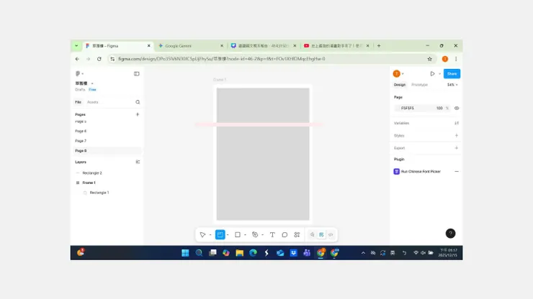Open Chrome tab search dropdown
The width and height of the screenshot is (533, 299).
76,46
